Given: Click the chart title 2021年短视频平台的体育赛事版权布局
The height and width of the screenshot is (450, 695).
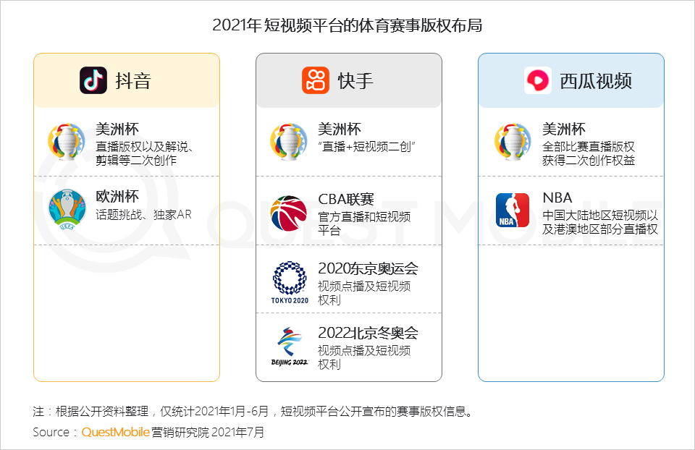Looking at the screenshot, I should tap(347, 25).
